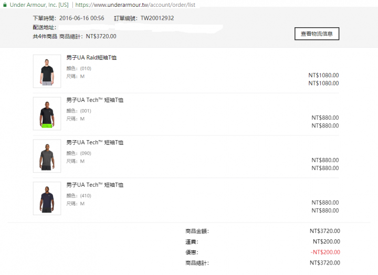Click 尺碼: M under the Raid shirt

pyautogui.click(x=76, y=77)
